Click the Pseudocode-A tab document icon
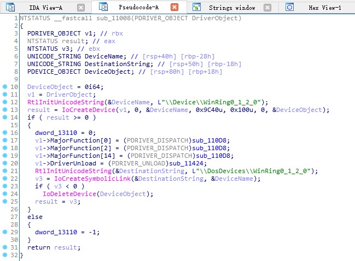The image size is (355, 261). (102, 8)
